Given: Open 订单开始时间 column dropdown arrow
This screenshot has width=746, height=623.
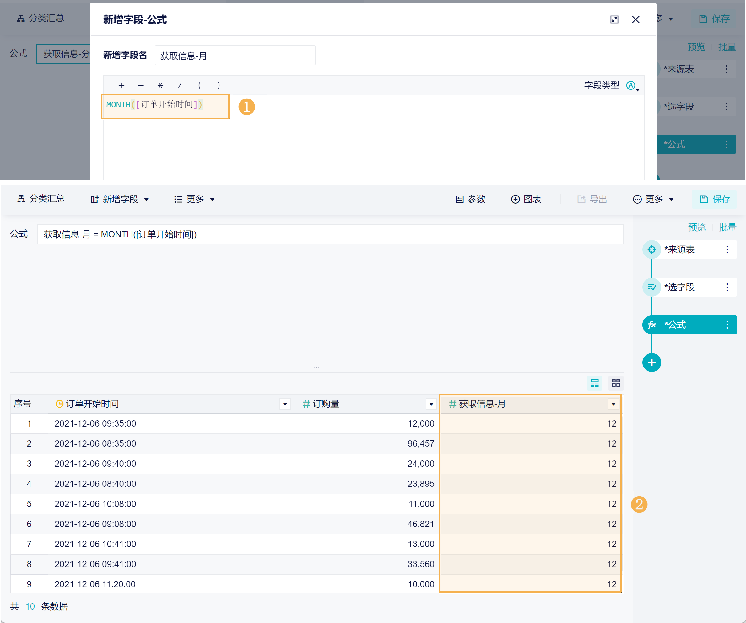Looking at the screenshot, I should click(285, 404).
